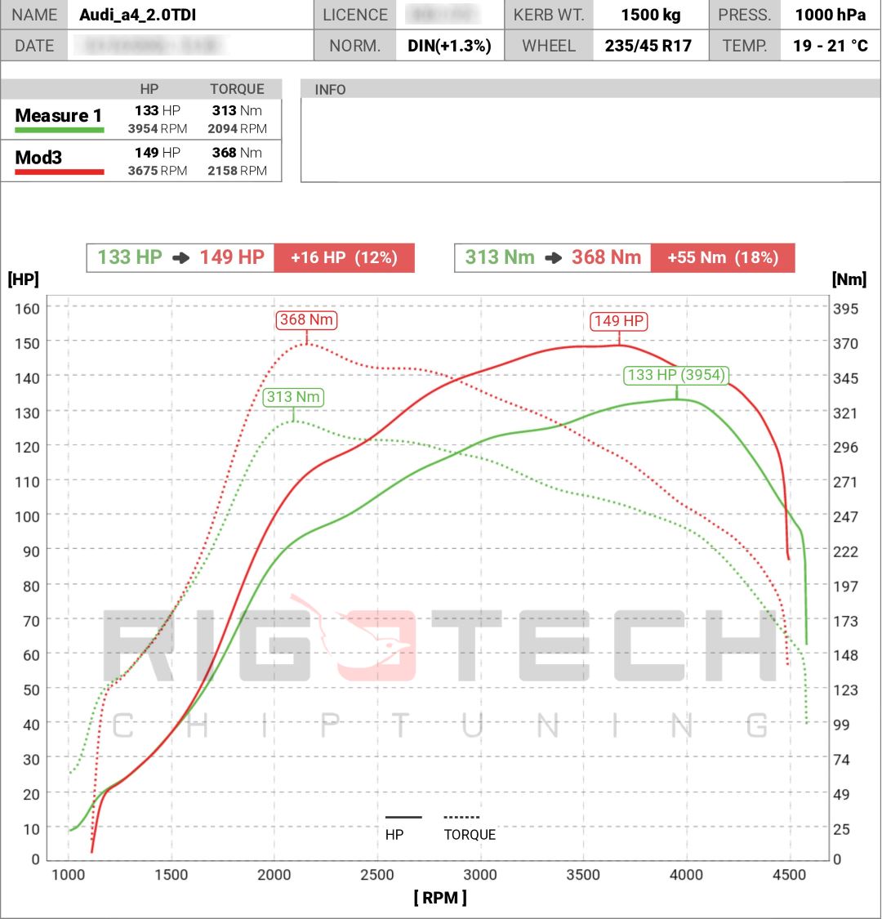Click the 368 Nm peak callout on the chart

pyautogui.click(x=306, y=320)
